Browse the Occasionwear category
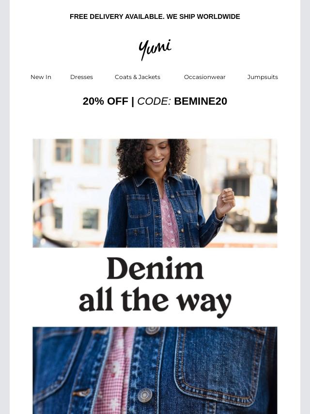Viewport: 310px width, 414px height. pos(205,77)
